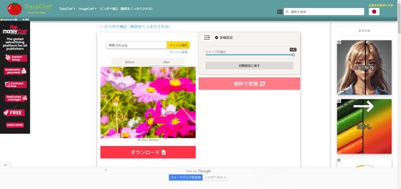Click the search magnifier icon
Screen dimensions: 401x189
point(287,12)
